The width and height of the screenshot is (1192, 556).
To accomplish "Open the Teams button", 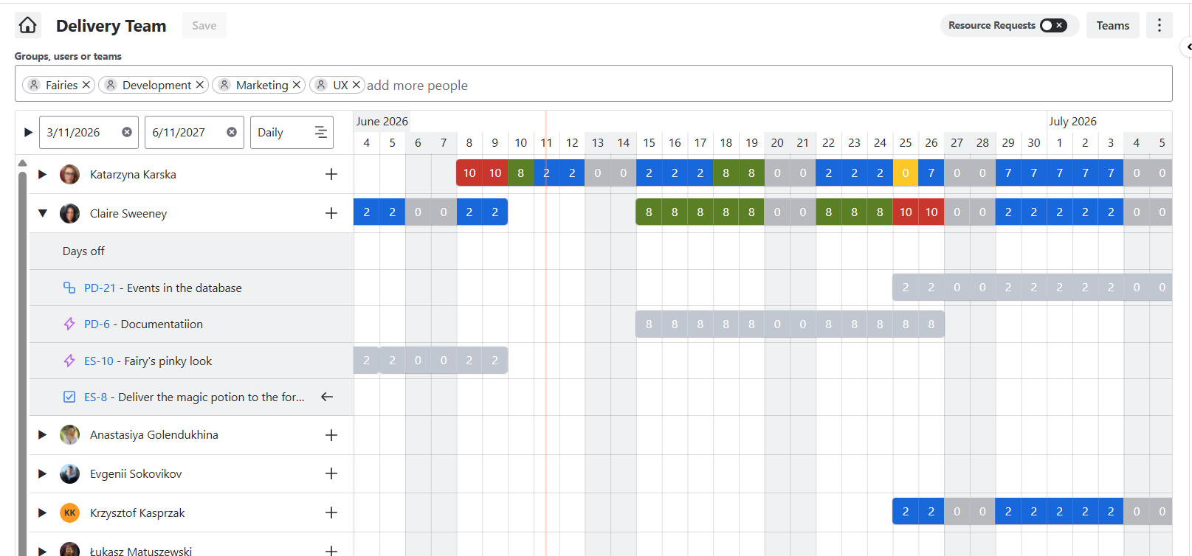I will (x=1112, y=25).
